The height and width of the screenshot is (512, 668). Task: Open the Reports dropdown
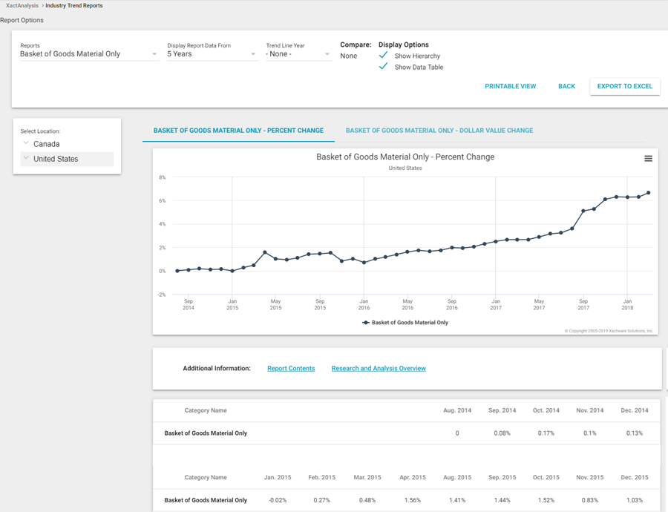(88, 54)
